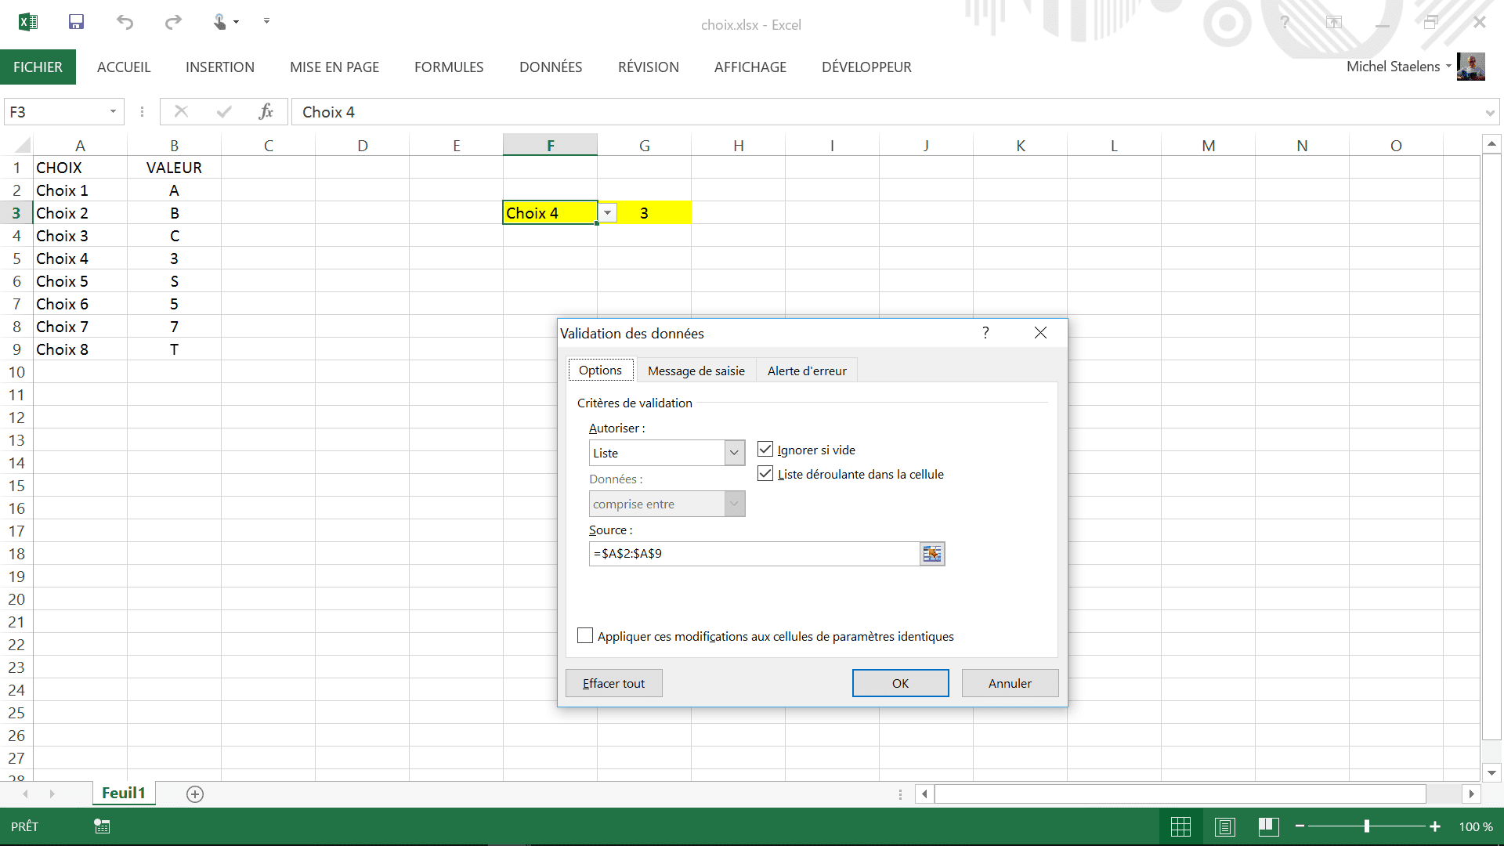Click the Insert Function fx icon
The height and width of the screenshot is (846, 1504).
pos(266,112)
